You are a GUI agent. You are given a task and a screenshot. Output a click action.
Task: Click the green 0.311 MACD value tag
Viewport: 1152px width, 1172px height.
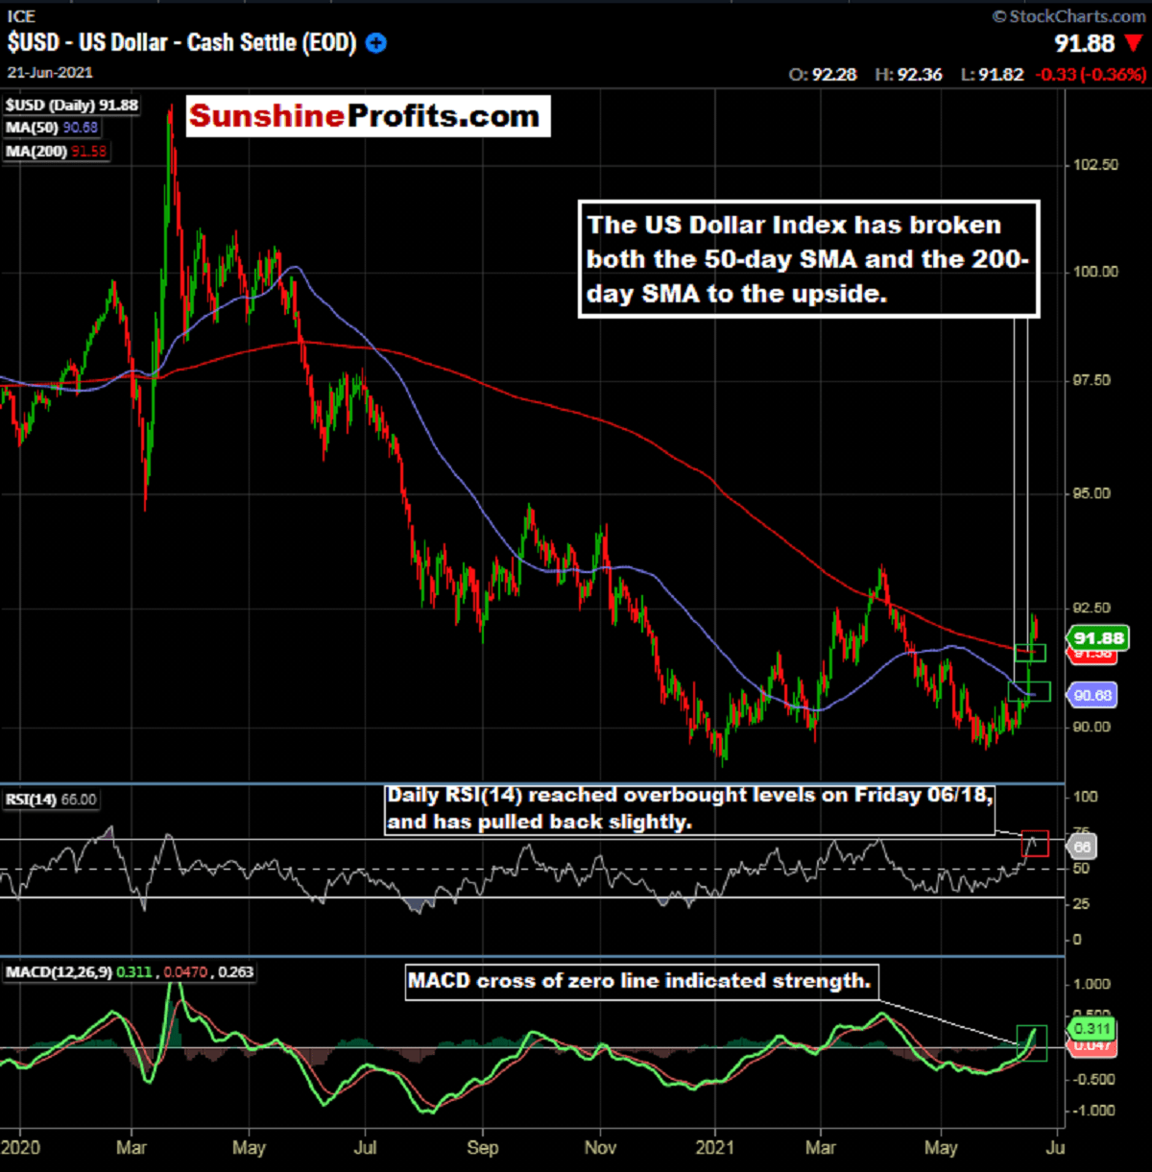point(1092,1029)
